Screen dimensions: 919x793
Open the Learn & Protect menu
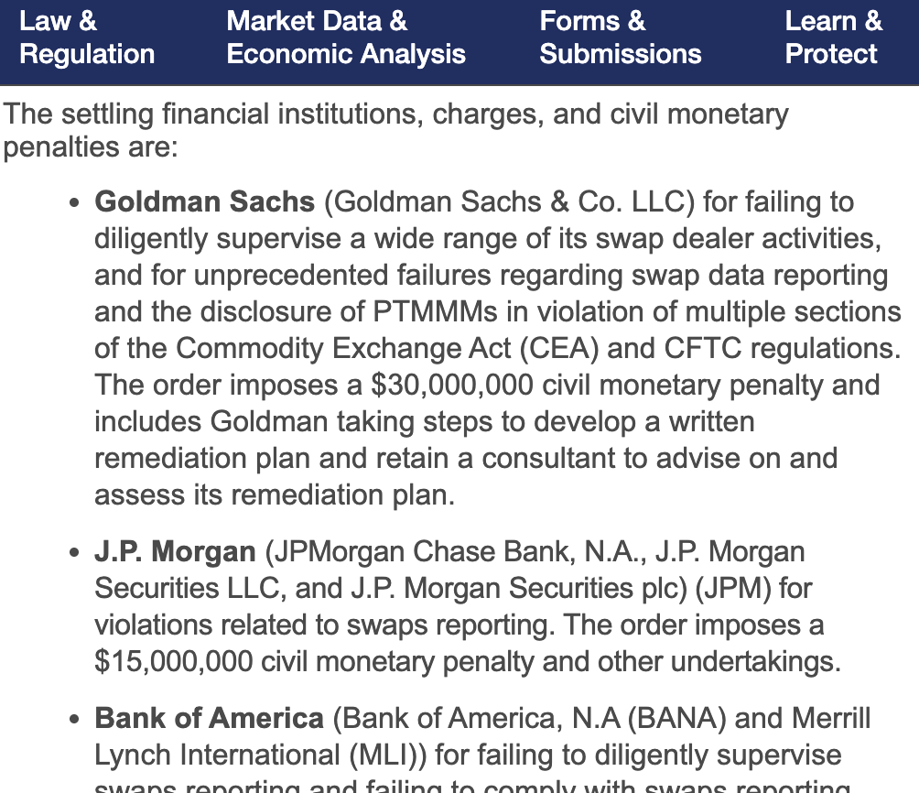point(833,38)
